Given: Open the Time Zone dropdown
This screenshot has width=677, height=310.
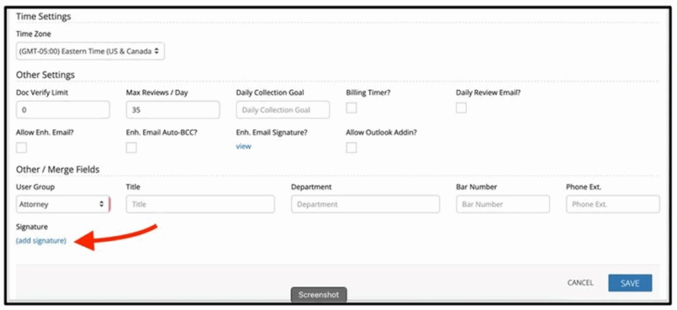Looking at the screenshot, I should (90, 51).
